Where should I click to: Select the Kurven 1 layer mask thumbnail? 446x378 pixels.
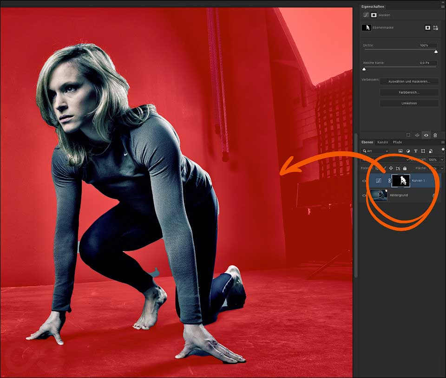click(401, 181)
